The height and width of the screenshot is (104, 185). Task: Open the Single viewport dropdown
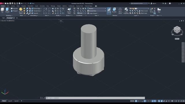coord(93,13)
